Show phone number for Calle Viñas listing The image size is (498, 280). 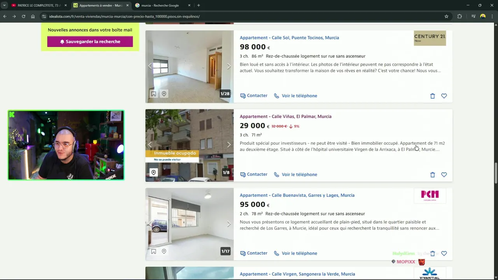tap(296, 175)
